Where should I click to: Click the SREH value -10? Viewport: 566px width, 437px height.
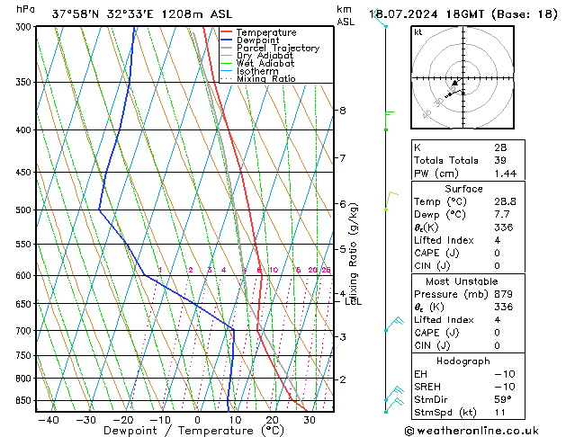click(505, 387)
